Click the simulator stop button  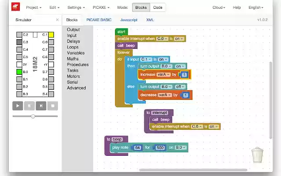tap(53, 106)
